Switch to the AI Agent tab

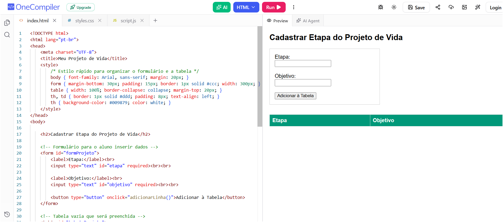pyautogui.click(x=308, y=21)
